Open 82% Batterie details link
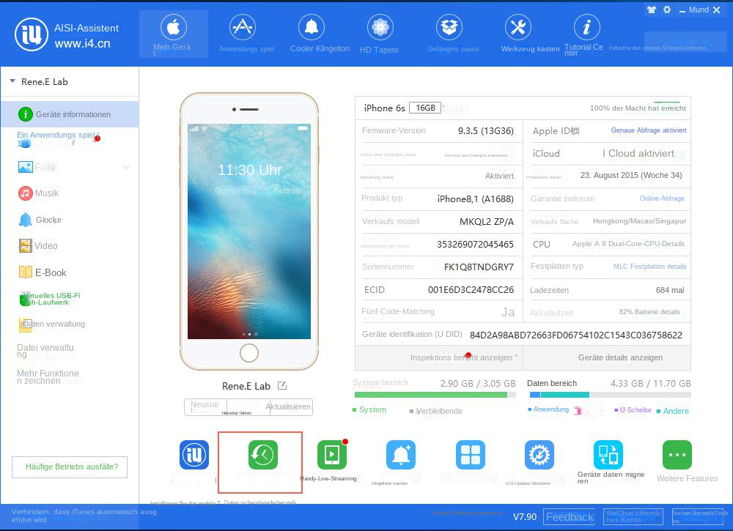The height and width of the screenshot is (531, 733). point(649,311)
